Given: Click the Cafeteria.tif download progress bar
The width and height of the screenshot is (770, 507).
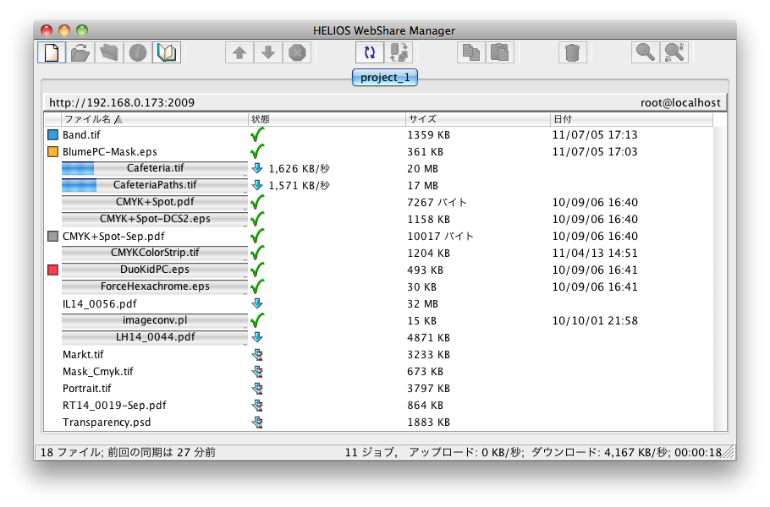Looking at the screenshot, I should pyautogui.click(x=155, y=168).
